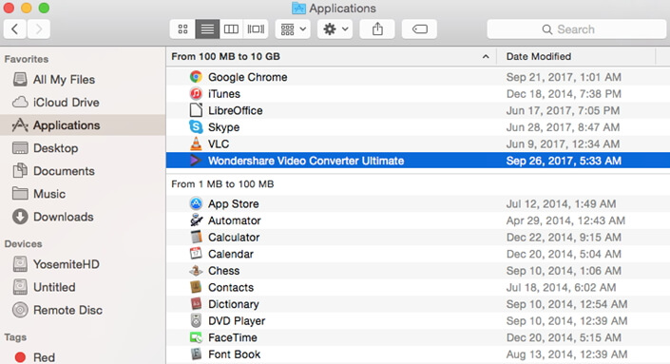The height and width of the screenshot is (364, 670).
Task: Click the Calculator icon
Action: [196, 237]
